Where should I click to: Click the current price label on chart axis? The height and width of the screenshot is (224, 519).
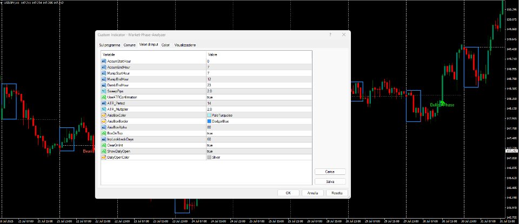[512, 151]
